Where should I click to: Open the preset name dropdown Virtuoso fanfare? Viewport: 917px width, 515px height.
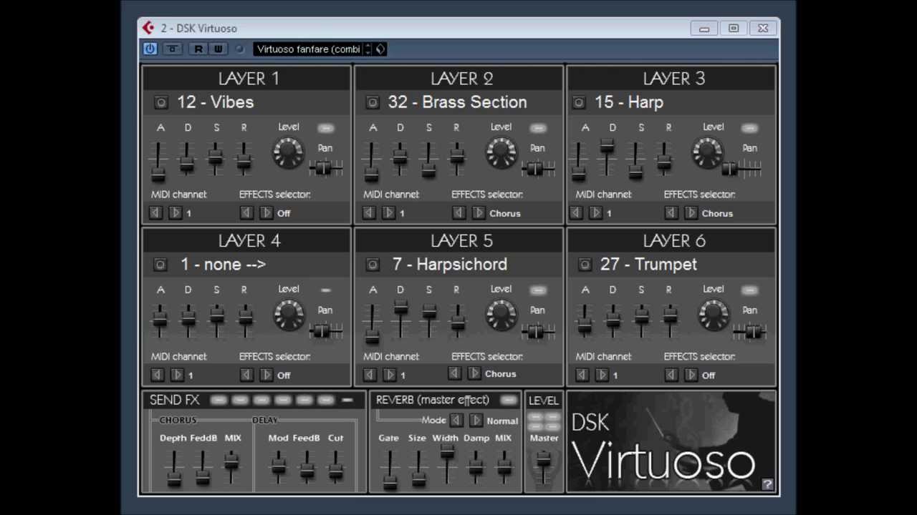click(x=309, y=49)
